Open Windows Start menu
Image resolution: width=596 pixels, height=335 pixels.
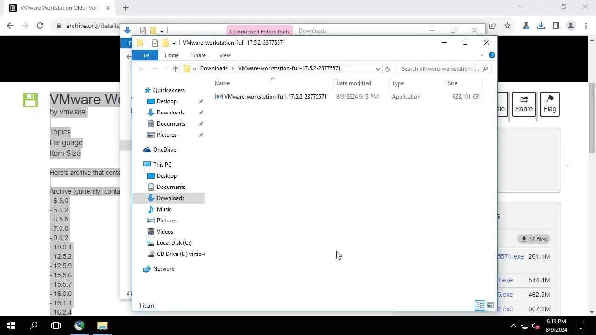click(11, 326)
